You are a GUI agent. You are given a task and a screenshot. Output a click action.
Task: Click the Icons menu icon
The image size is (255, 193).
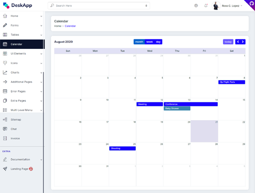(5, 63)
